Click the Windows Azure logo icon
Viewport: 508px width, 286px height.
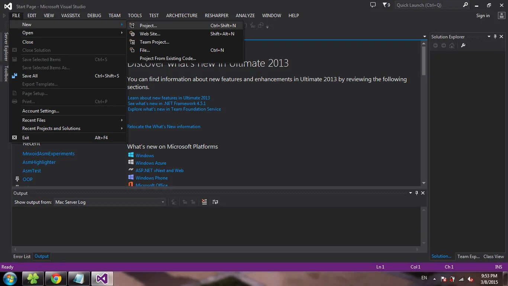point(131,162)
